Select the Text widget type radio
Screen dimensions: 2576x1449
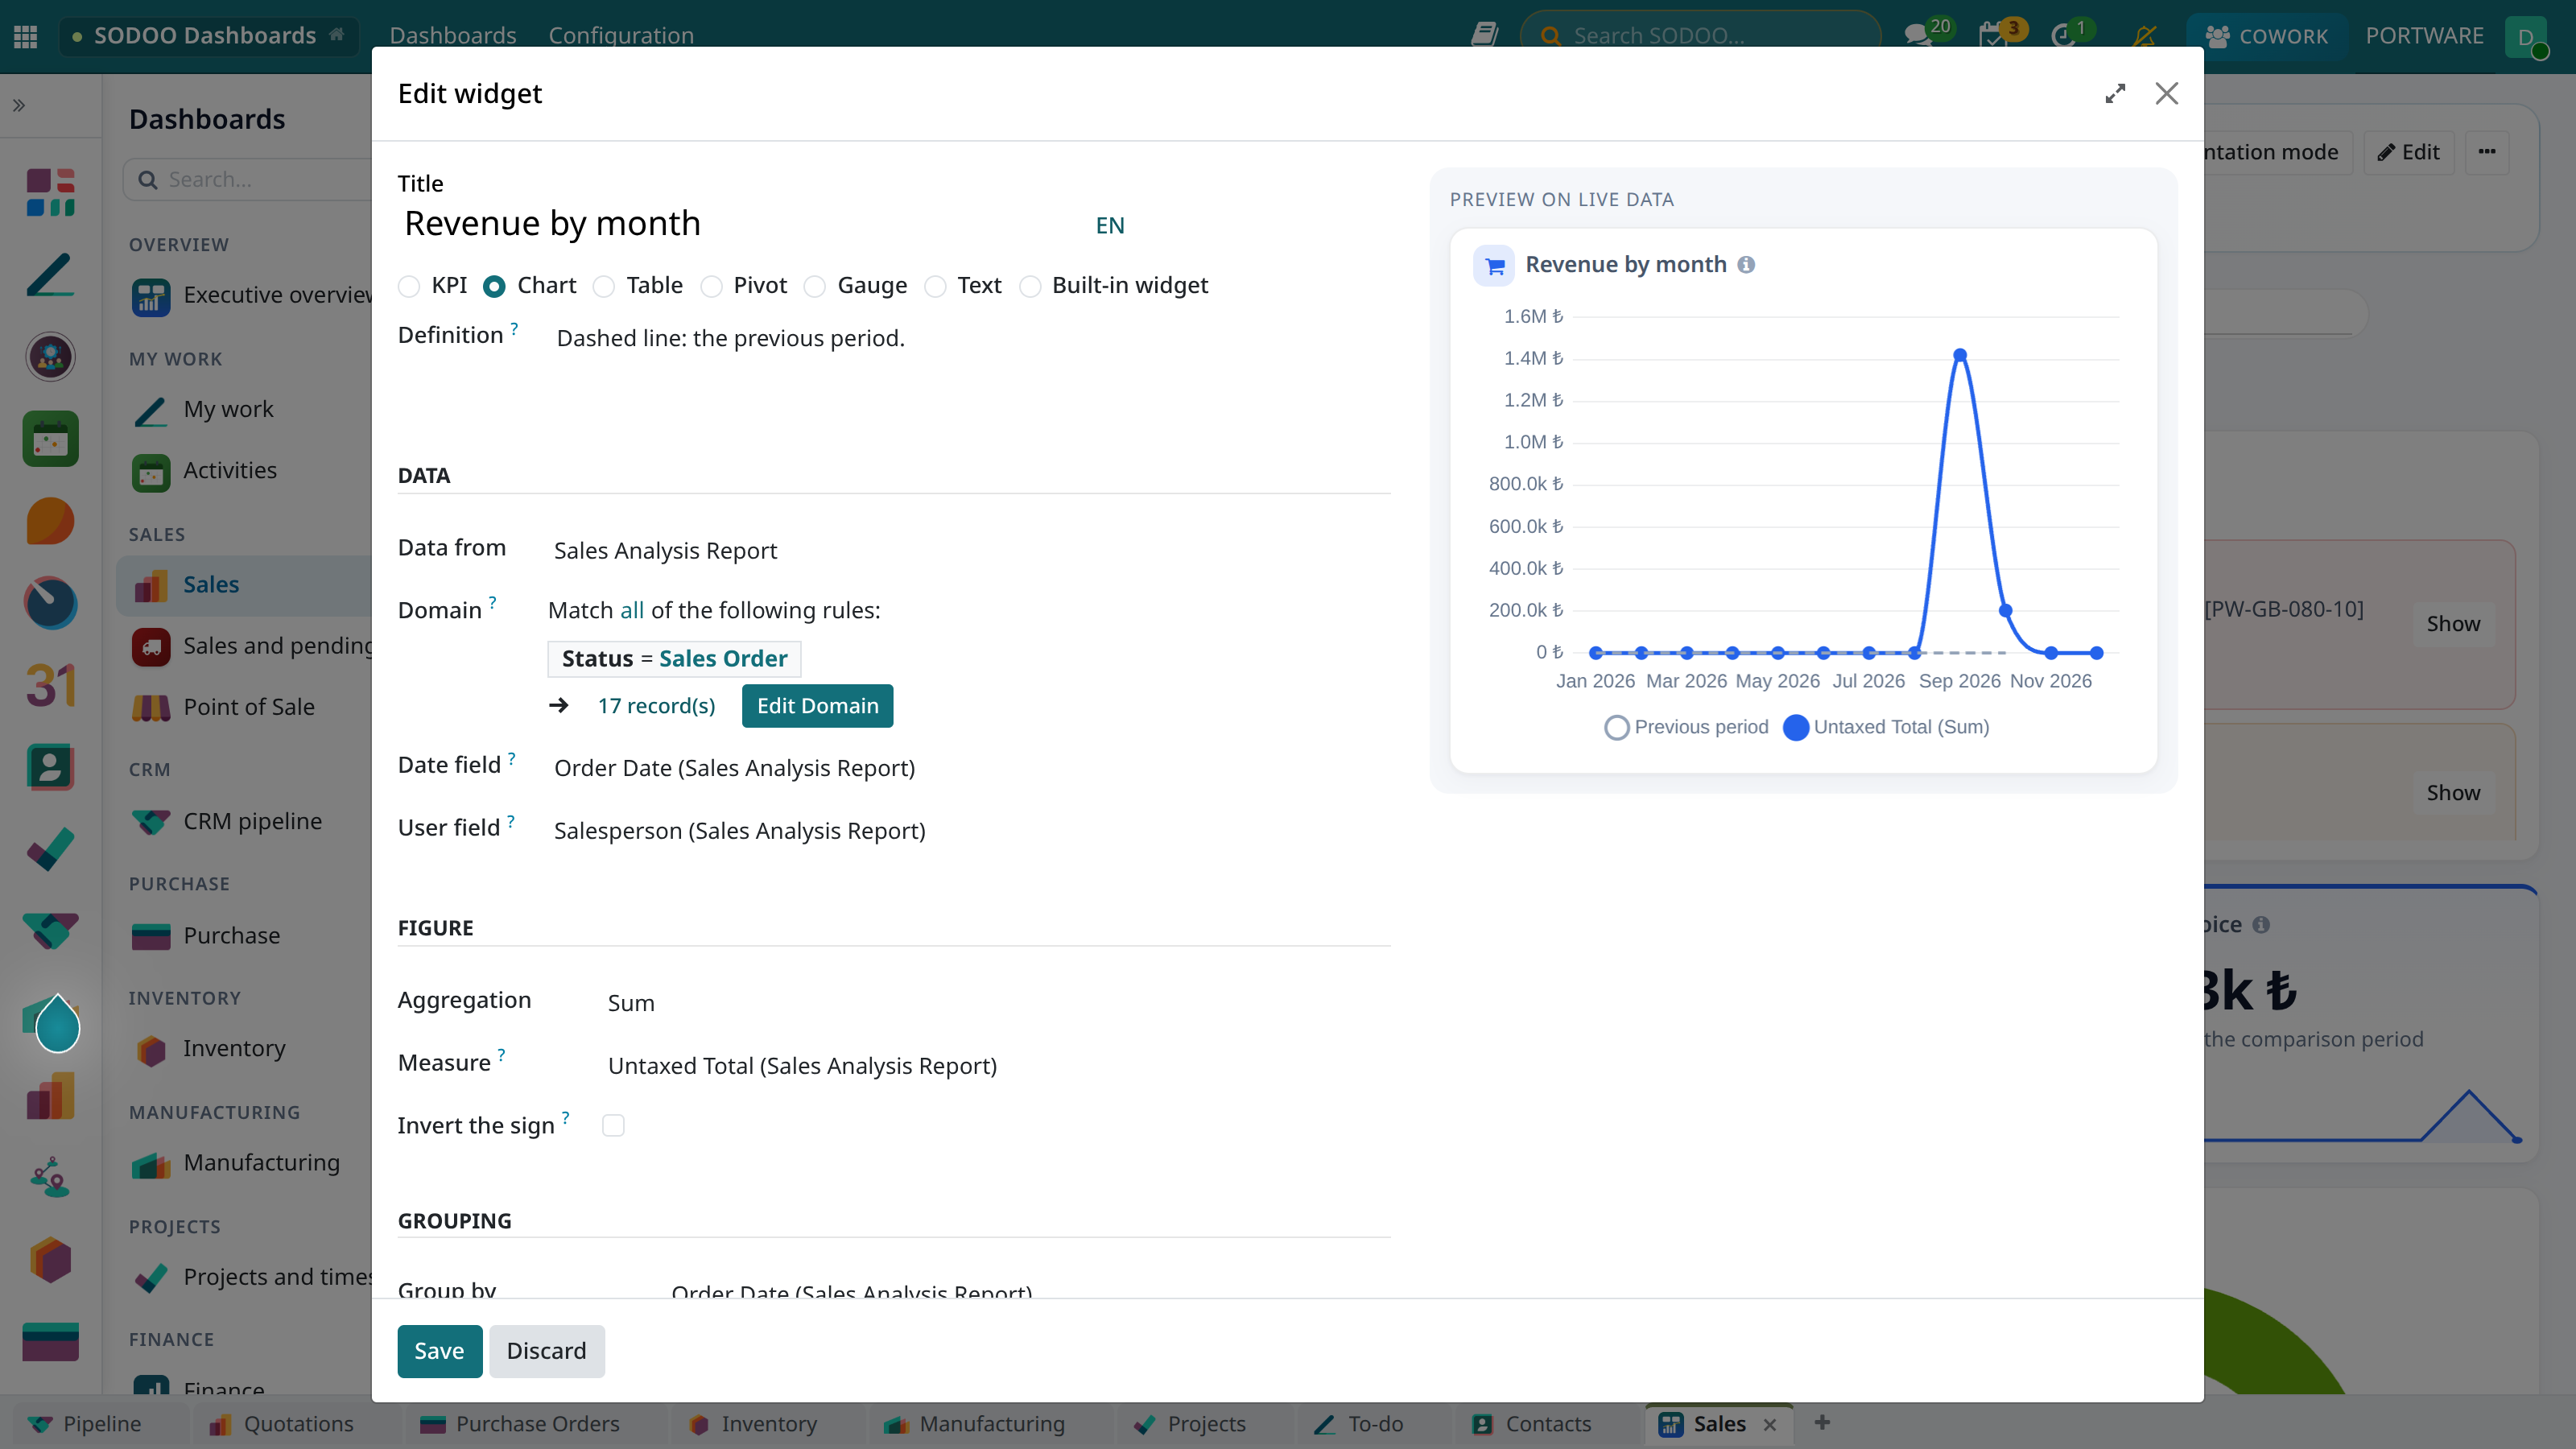tap(935, 286)
